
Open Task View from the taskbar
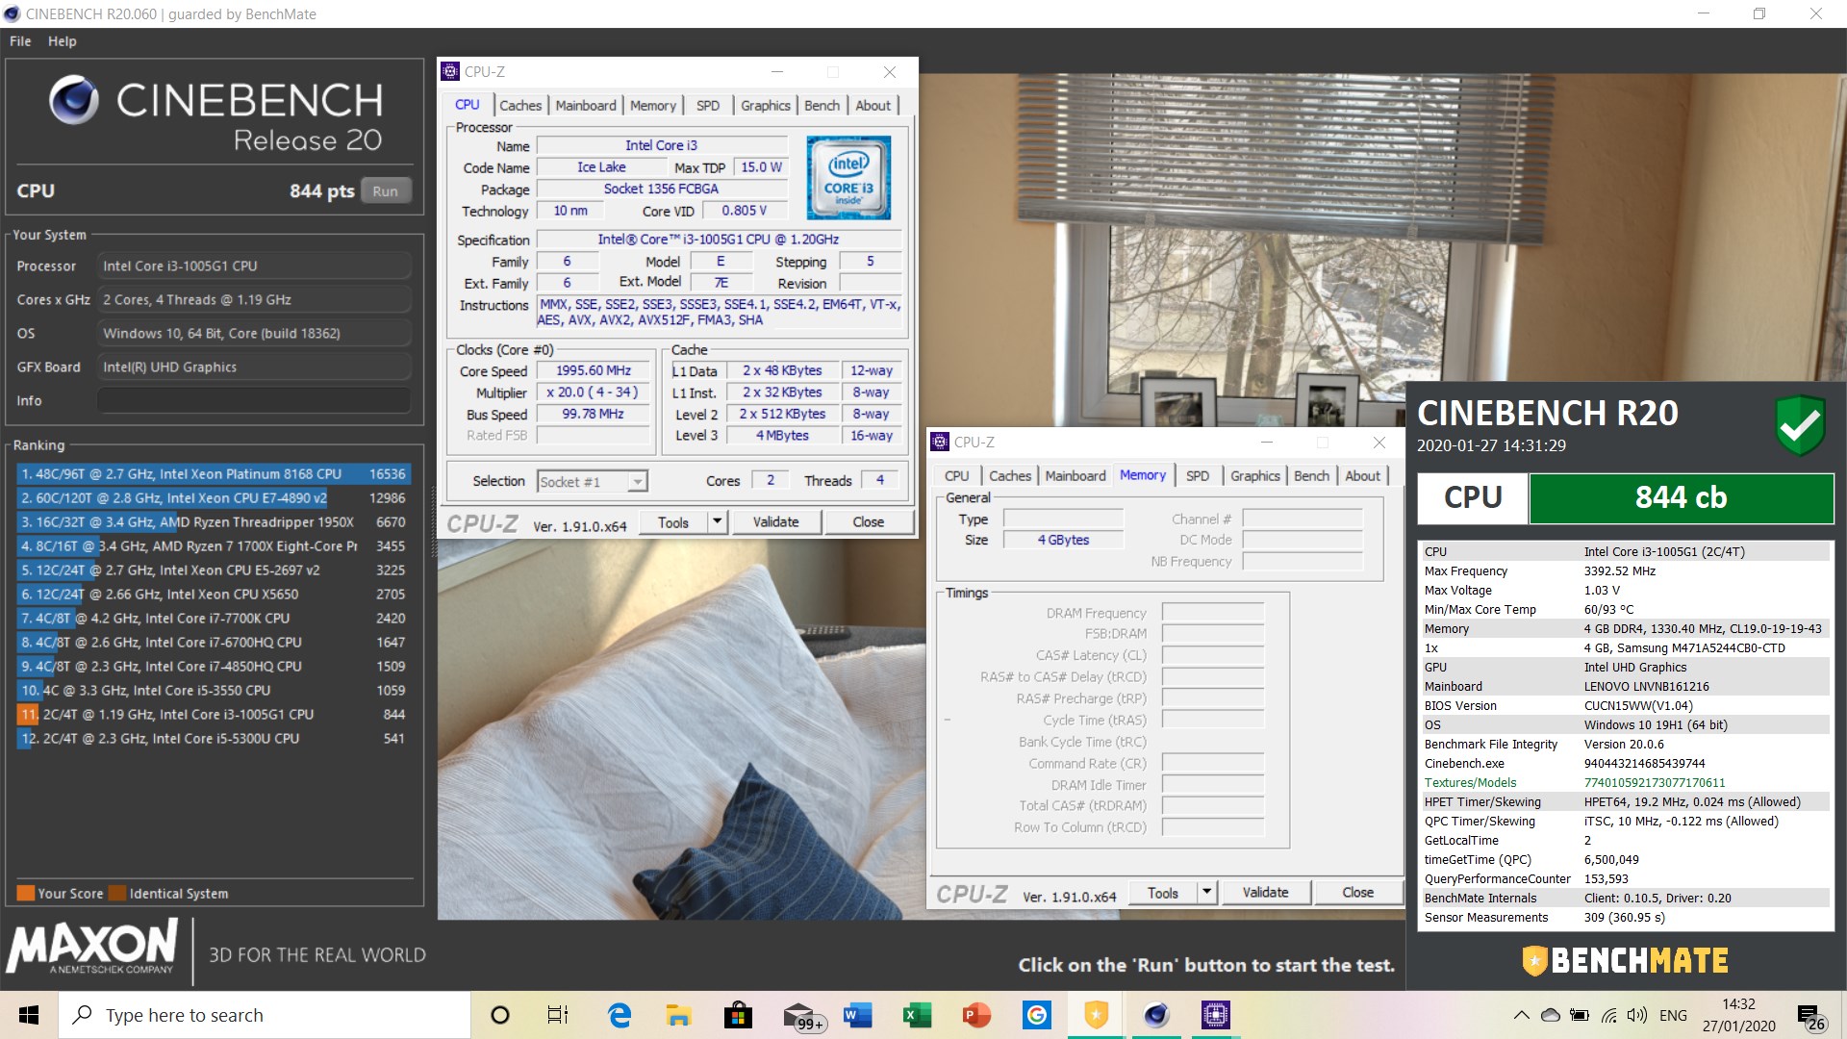pos(558,1015)
